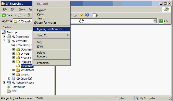Viewport: 173px width, 101px height.
Task: Click the Recycle Bin label
Action: pos(18,87)
